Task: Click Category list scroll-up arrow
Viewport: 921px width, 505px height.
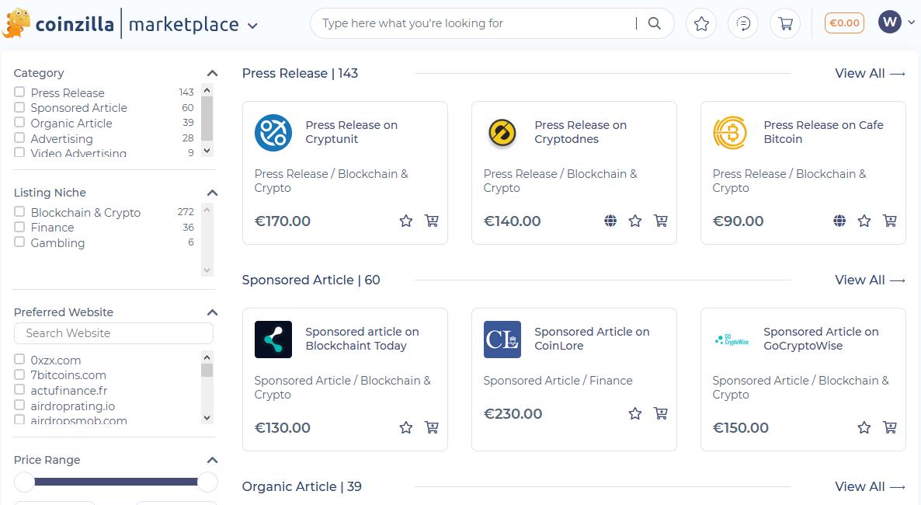Action: coord(207,90)
